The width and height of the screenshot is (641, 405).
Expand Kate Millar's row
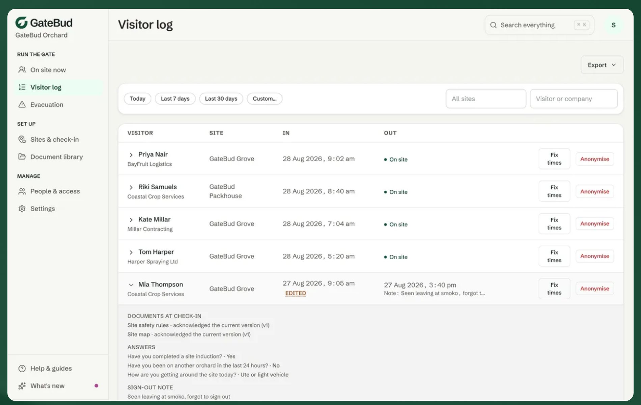pos(131,220)
